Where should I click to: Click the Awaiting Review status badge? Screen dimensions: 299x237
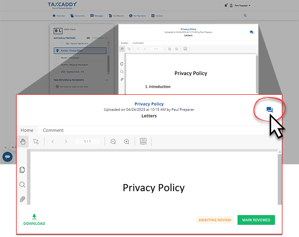[x=215, y=220]
